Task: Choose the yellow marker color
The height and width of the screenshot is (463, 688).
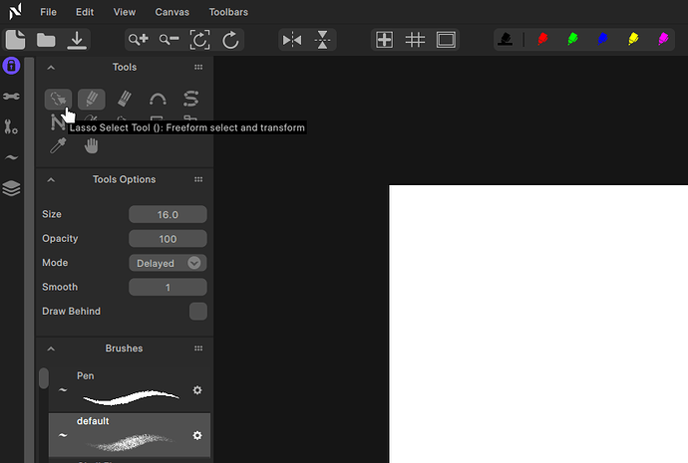Action: (633, 40)
